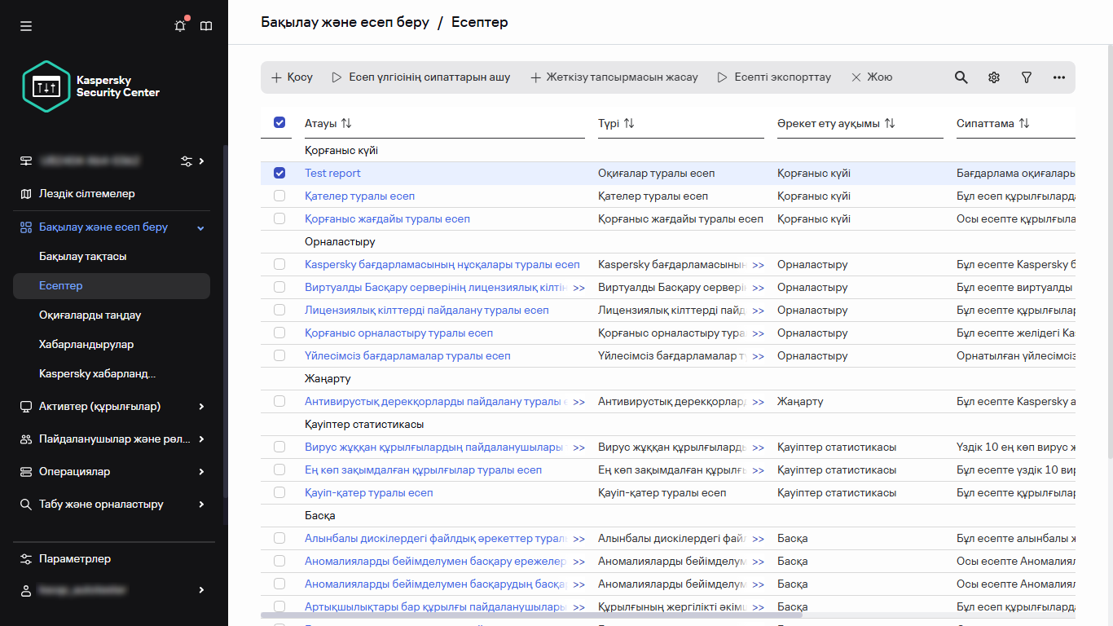1113x626 pixels.
Task: Open notifications bell icon
Action: [x=180, y=26]
